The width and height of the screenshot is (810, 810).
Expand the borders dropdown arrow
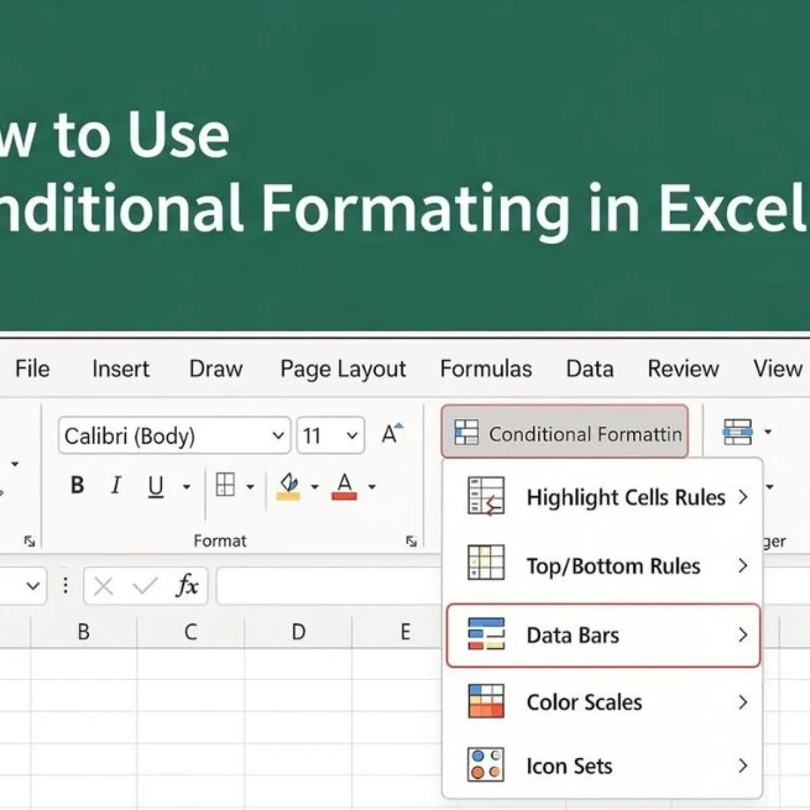250,487
